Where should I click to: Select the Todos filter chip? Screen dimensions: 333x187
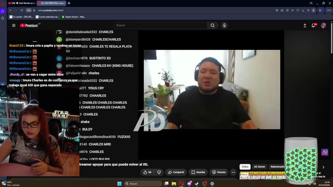point(245,167)
